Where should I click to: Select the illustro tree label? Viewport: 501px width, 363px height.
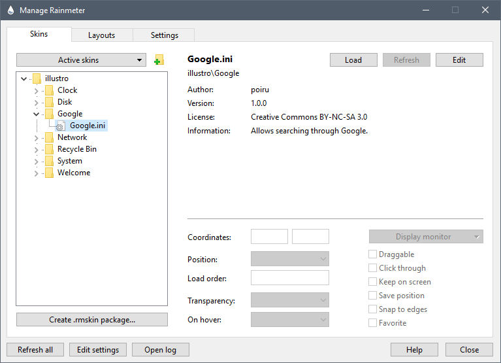coord(57,78)
